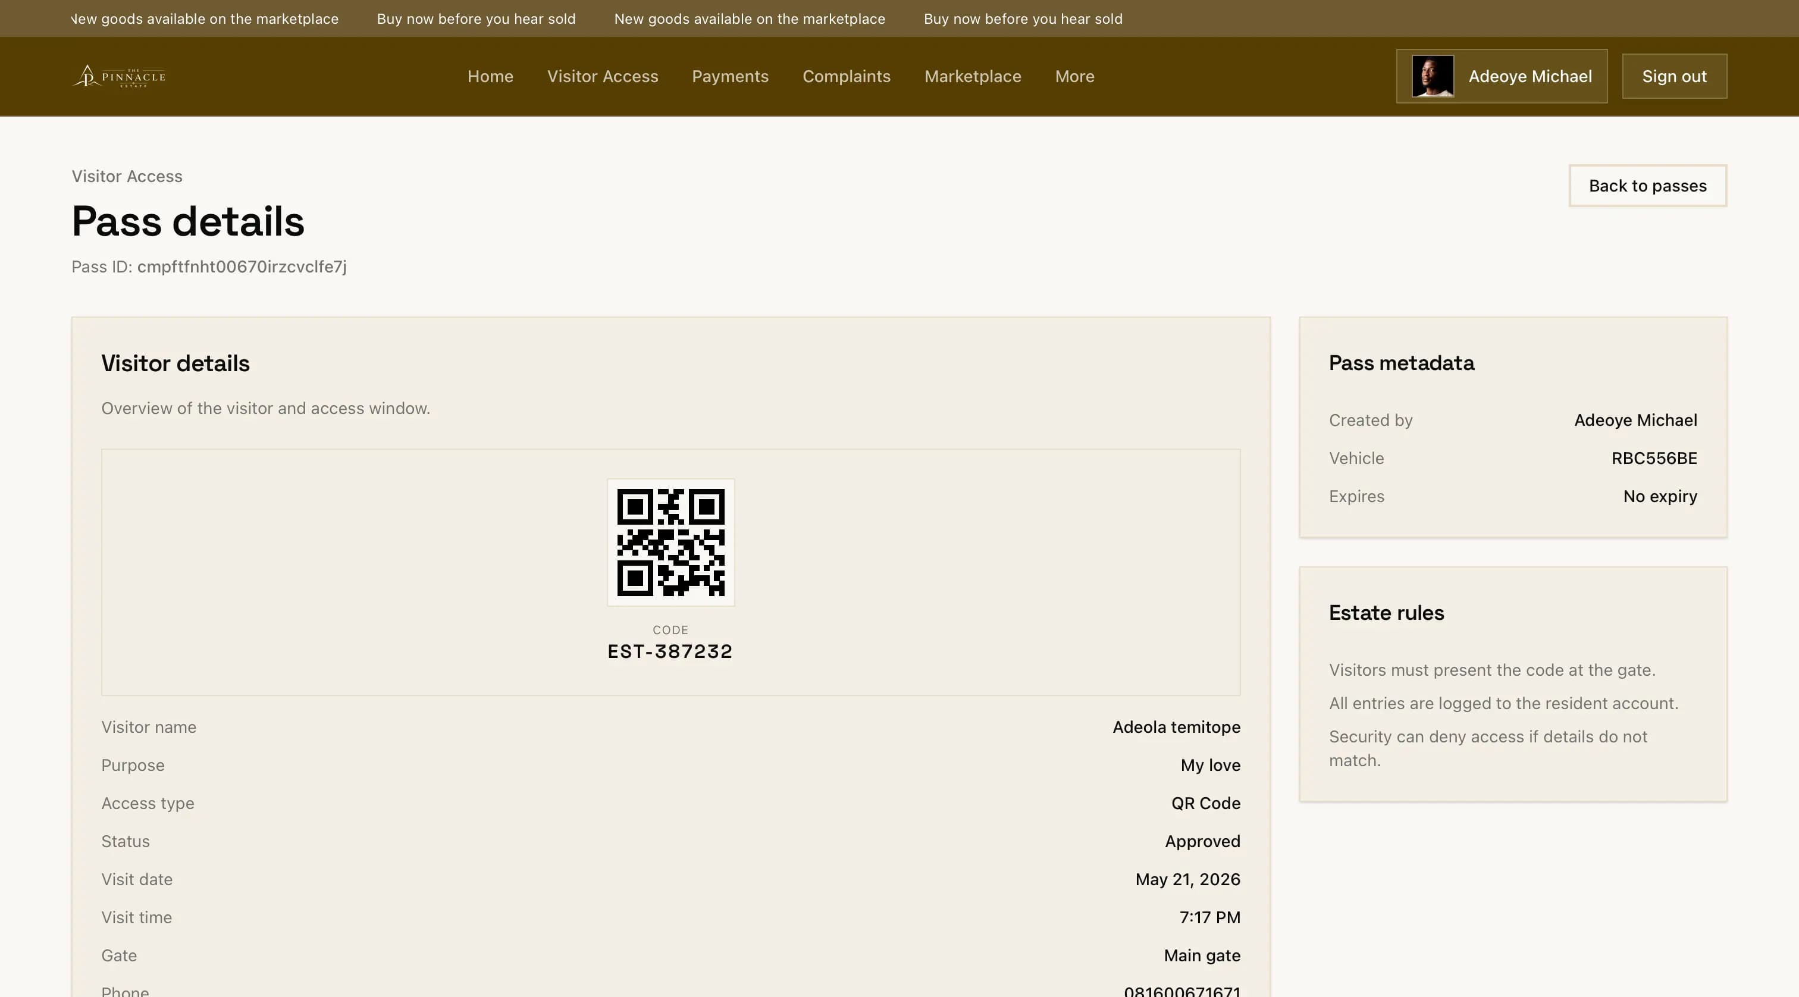Screen dimensions: 1799x997
Task: Click the Status field label
Action: point(126,841)
